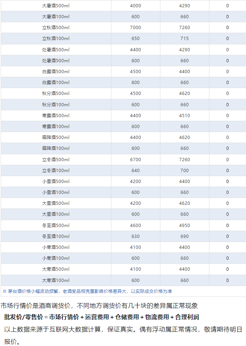Click the 白露酒500ml product name
246x346 pixels.
(56, 72)
